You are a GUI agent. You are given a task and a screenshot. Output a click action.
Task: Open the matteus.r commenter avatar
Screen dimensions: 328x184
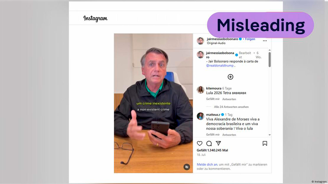click(x=201, y=116)
